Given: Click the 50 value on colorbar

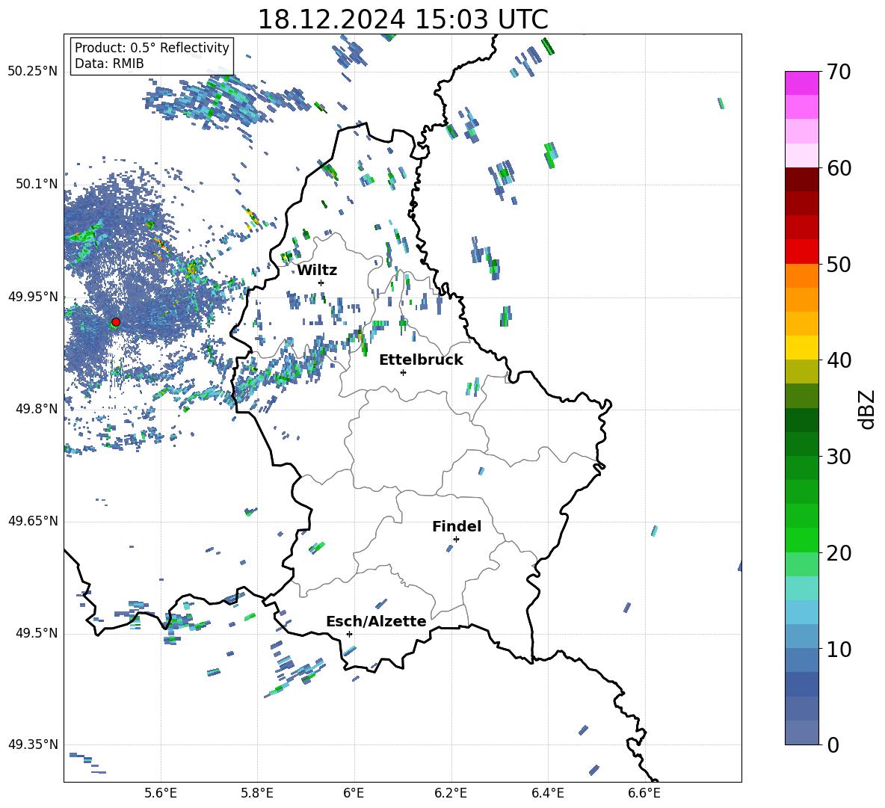Looking at the screenshot, I should [839, 264].
